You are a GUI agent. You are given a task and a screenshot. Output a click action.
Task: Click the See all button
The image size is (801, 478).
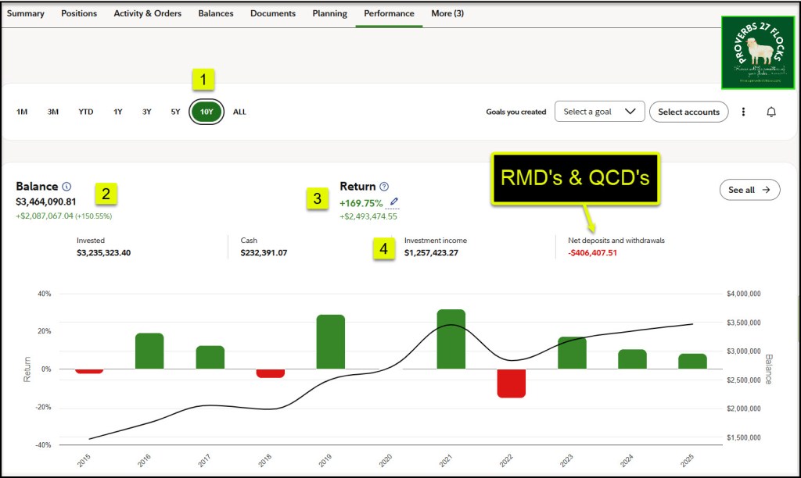749,190
